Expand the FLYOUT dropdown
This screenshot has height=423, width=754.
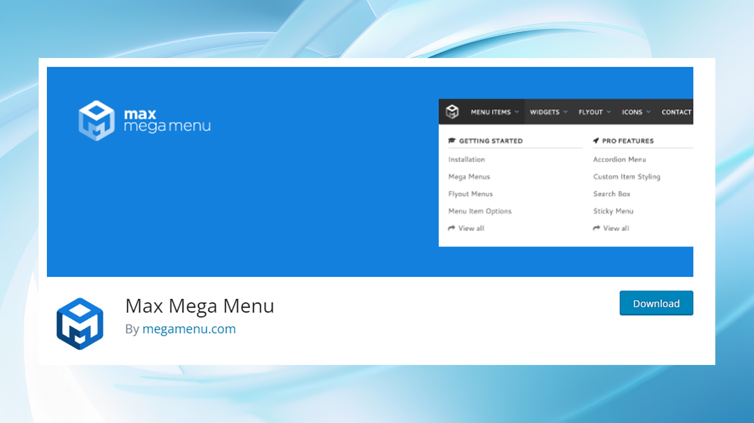(594, 112)
